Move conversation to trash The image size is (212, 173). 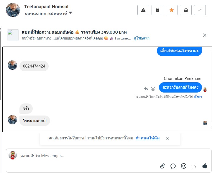pos(157,10)
